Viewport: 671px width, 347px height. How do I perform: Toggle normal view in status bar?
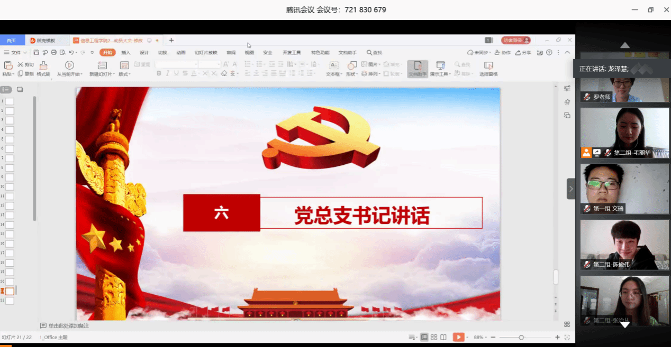tap(424, 337)
